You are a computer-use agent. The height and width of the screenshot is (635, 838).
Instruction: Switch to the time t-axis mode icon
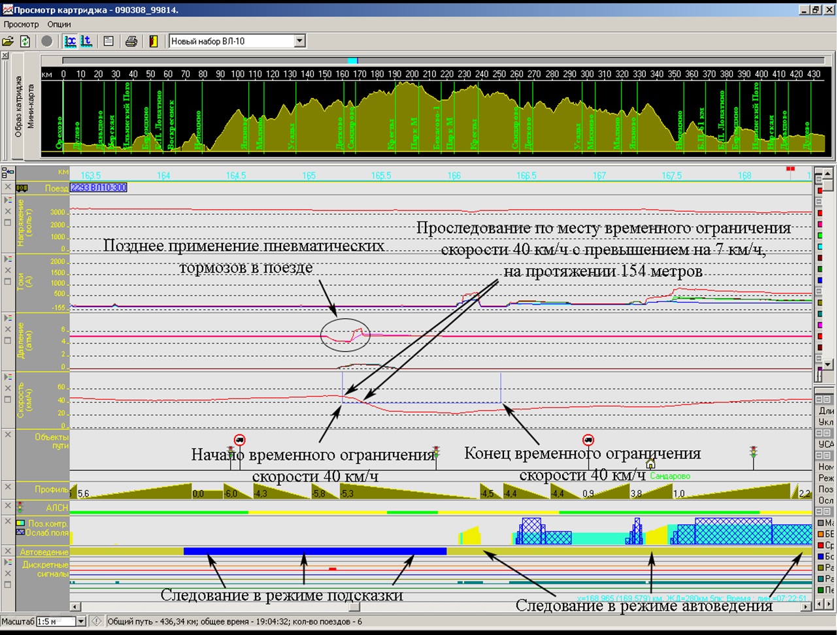[86, 41]
